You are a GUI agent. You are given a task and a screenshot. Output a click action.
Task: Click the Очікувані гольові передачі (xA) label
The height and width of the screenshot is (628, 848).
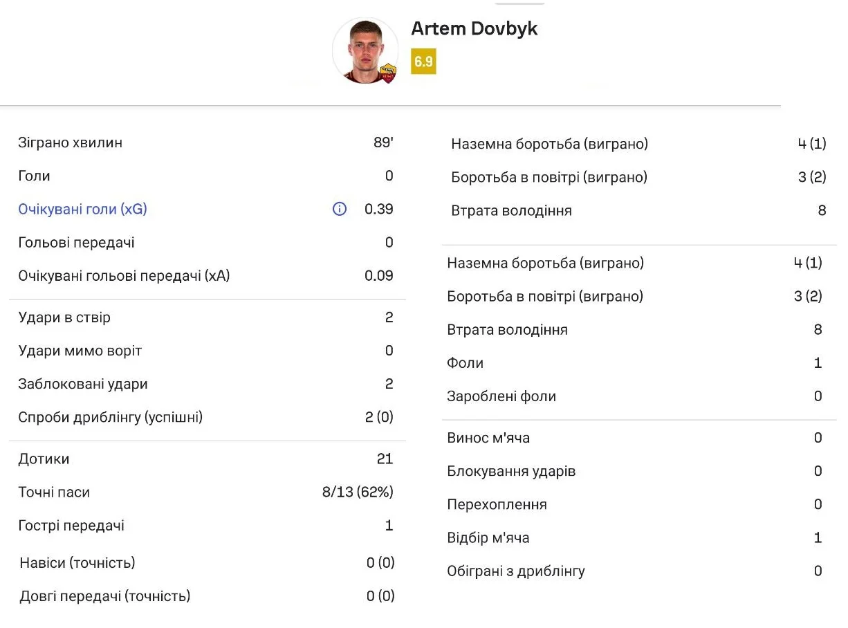[x=124, y=275]
